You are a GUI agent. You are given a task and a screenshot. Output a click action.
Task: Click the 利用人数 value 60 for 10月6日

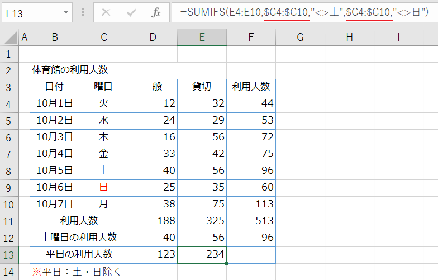(251, 188)
